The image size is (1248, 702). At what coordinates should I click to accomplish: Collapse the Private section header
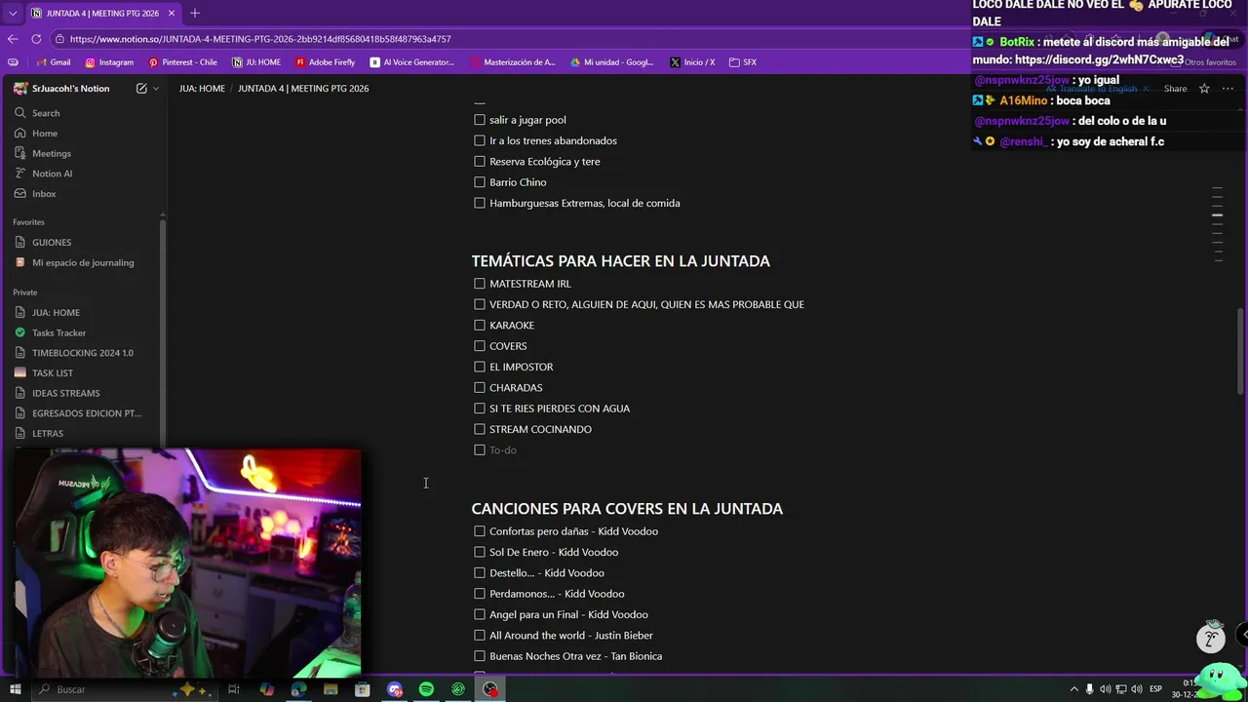[25, 292]
